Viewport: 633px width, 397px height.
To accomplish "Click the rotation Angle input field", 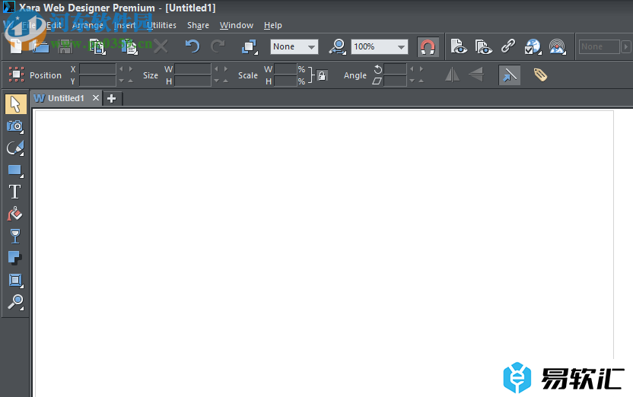I will click(x=395, y=69).
